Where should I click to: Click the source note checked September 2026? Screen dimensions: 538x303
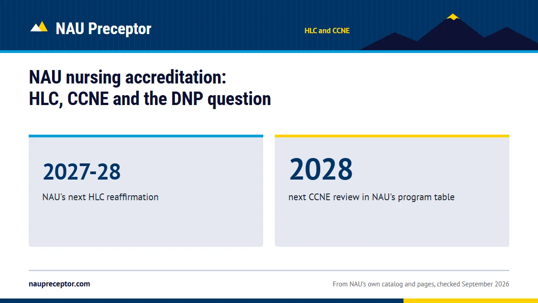[421, 284]
